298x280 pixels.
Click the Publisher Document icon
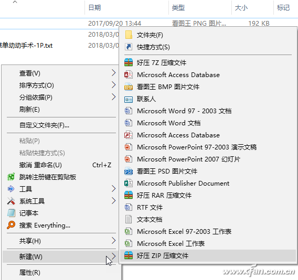129,183
